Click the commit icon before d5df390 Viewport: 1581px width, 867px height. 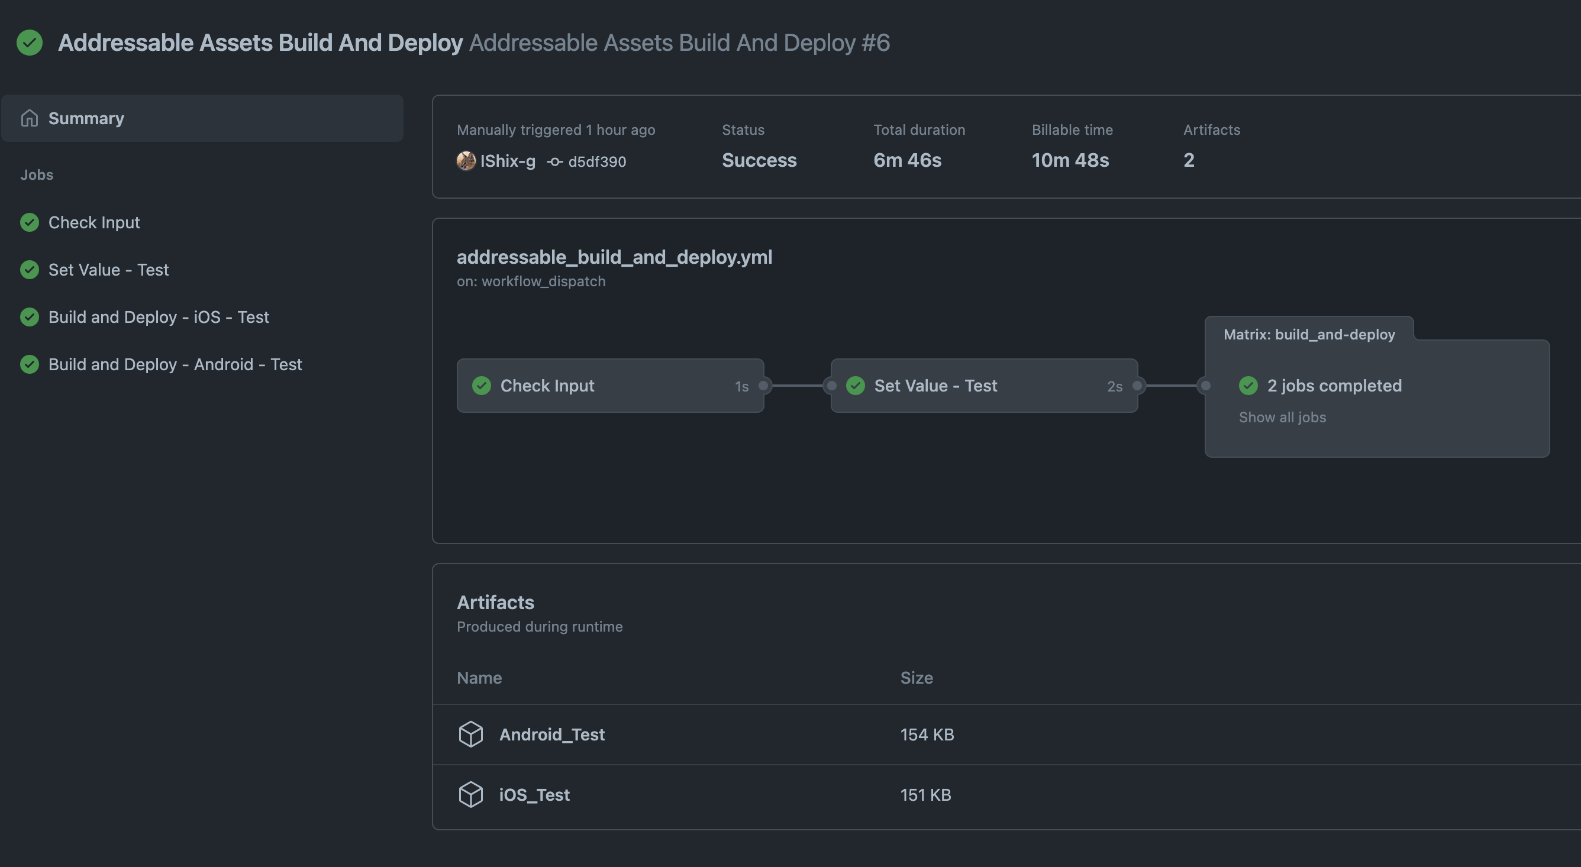555,161
